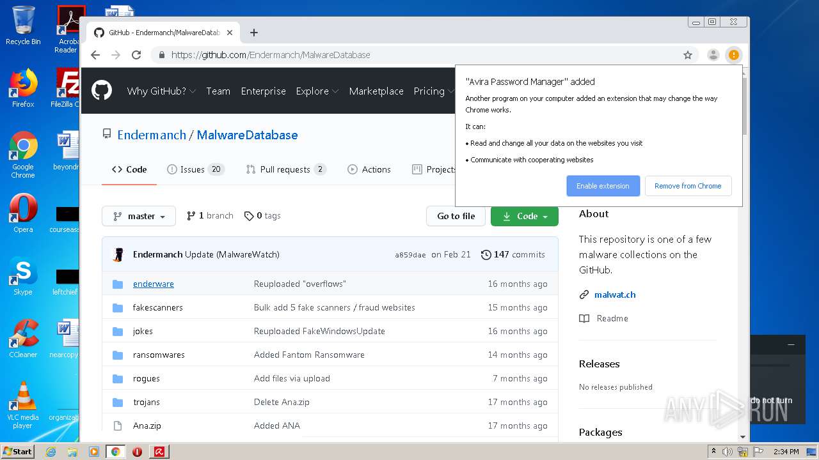Expand the Explore dropdown menu
Image resolution: width=819 pixels, height=460 pixels.
[317, 91]
